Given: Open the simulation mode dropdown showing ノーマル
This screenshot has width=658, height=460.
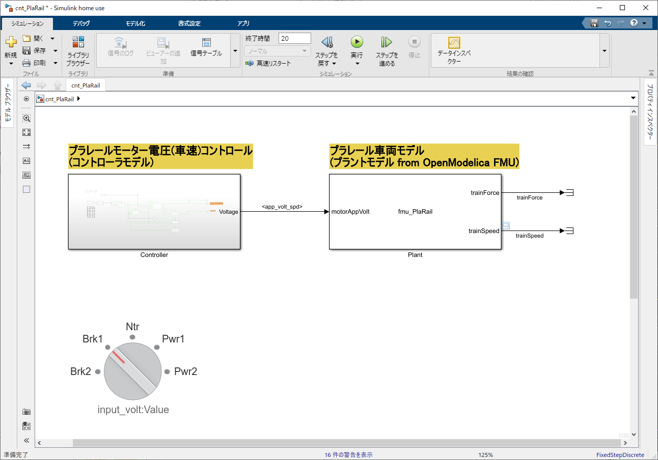Looking at the screenshot, I should tap(277, 51).
